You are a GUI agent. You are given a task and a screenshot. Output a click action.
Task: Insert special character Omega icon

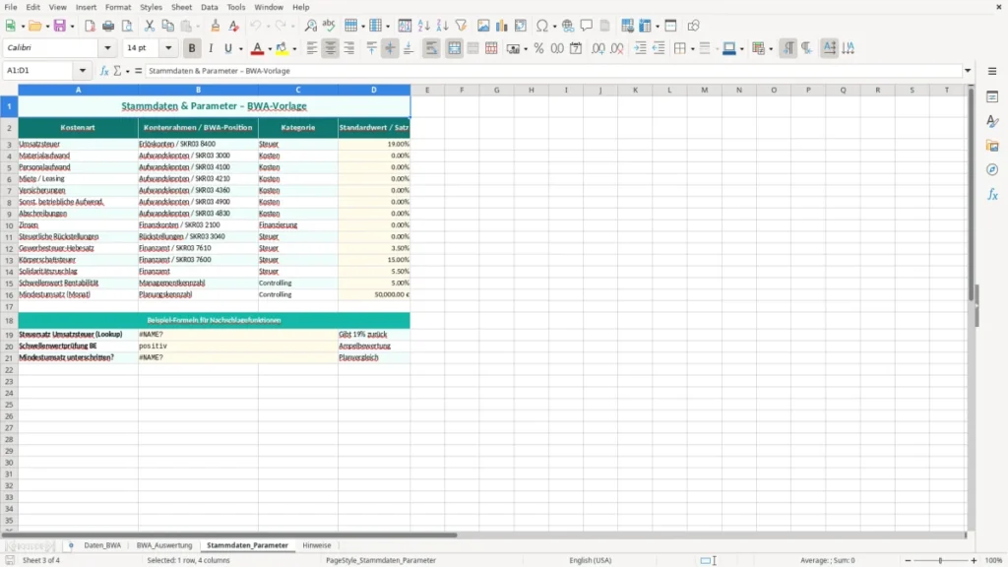coord(542,26)
